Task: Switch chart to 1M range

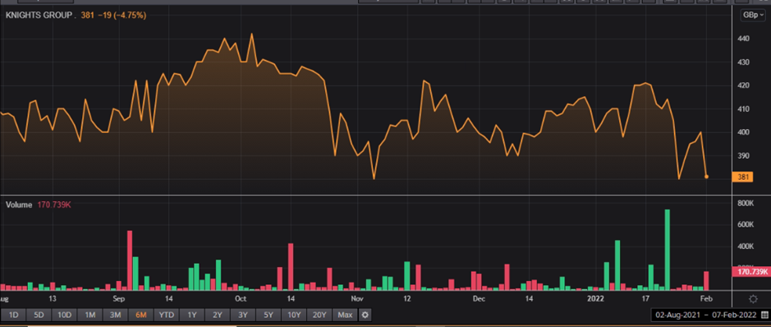Action: [90, 315]
